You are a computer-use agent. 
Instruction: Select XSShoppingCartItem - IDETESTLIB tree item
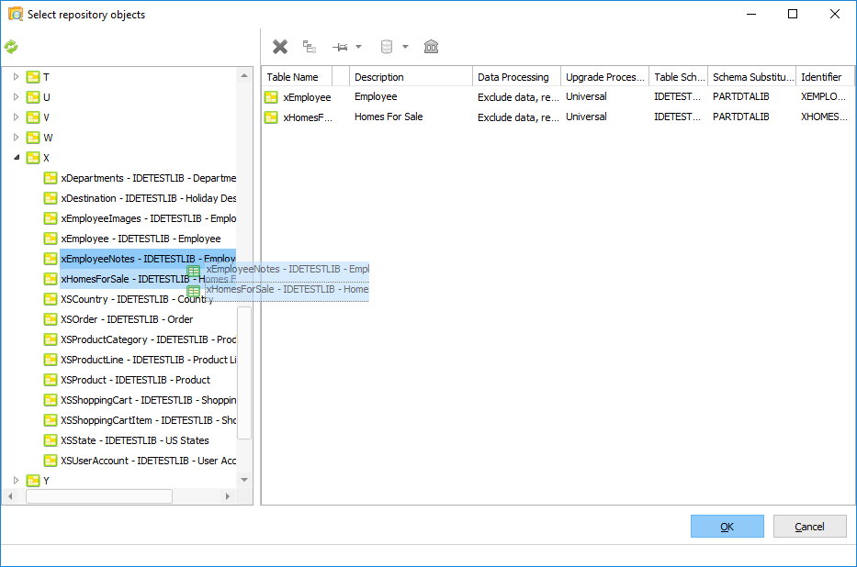point(148,420)
